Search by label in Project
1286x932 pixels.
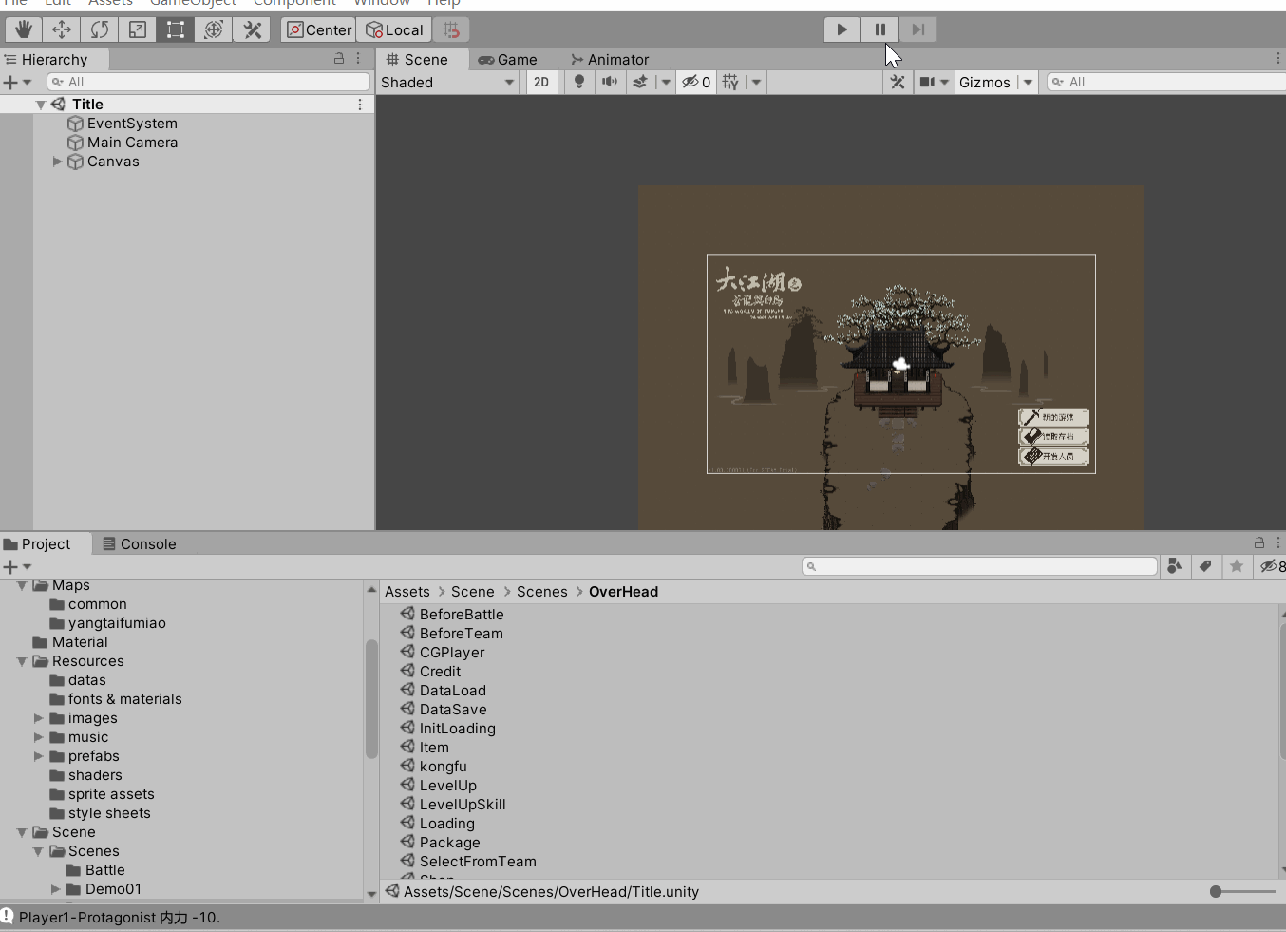click(1205, 566)
